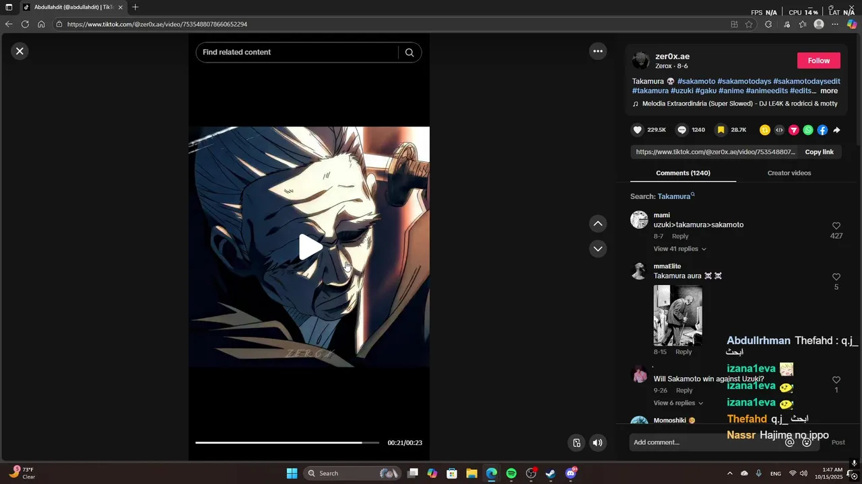Open mmaElite's comment image
862x484 pixels.
pyautogui.click(x=677, y=315)
